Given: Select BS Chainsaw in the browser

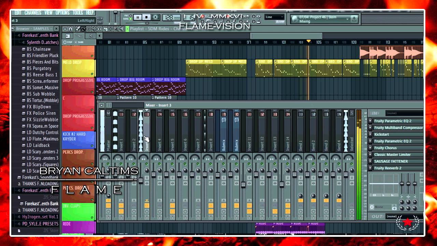Looking at the screenshot, I should point(39,49).
